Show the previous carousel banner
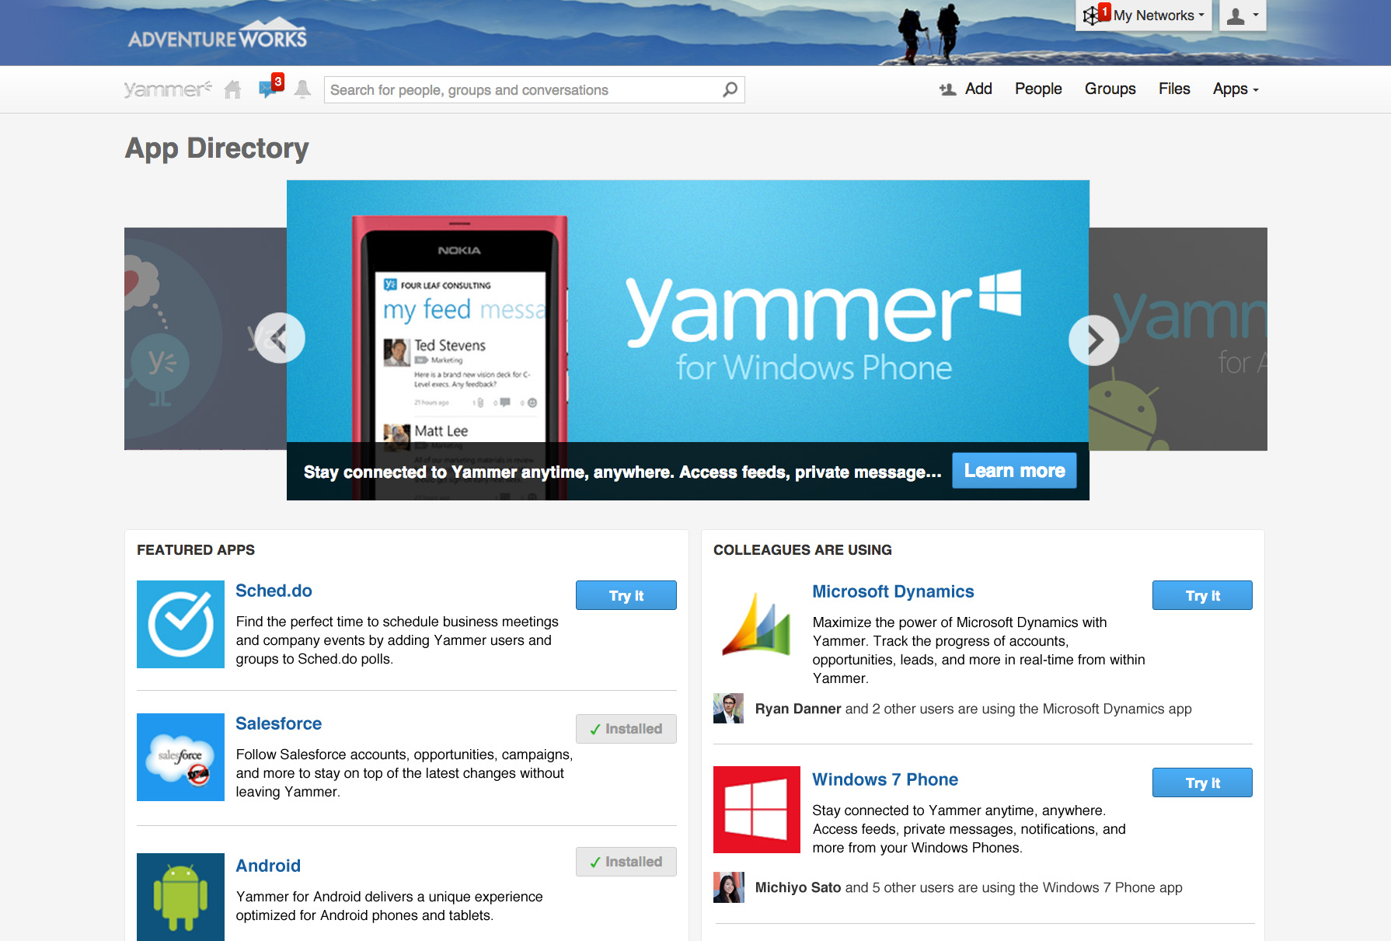The height and width of the screenshot is (941, 1391). coord(280,338)
